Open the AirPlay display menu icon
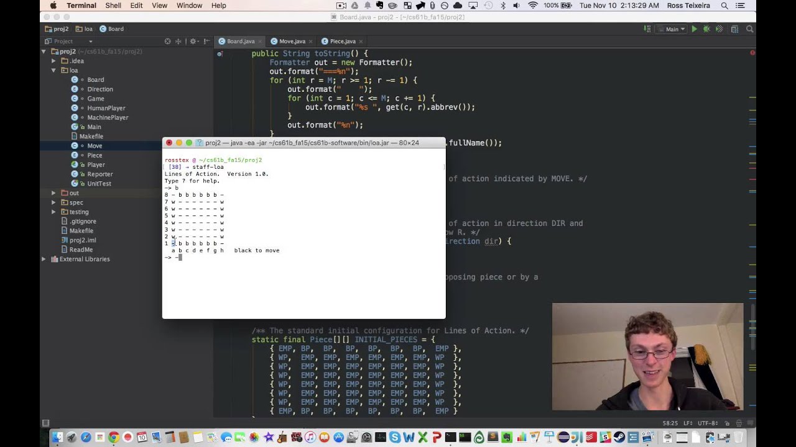The height and width of the screenshot is (447, 796). tap(473, 6)
